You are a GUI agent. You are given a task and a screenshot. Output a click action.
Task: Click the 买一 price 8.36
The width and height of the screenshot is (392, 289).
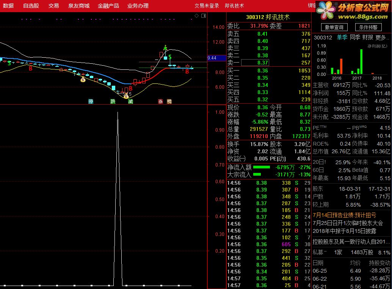[262, 71]
